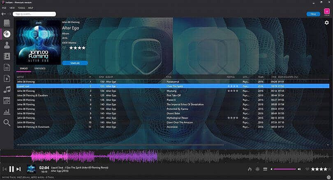Click the Mythological Flower row star rating
333x180 pixels.
coord(233,118)
